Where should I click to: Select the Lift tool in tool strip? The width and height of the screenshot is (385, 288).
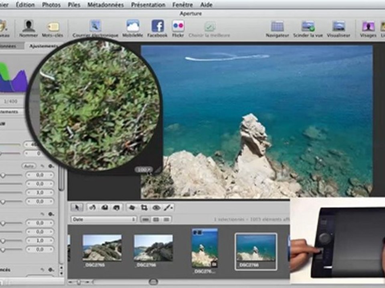[105, 208]
